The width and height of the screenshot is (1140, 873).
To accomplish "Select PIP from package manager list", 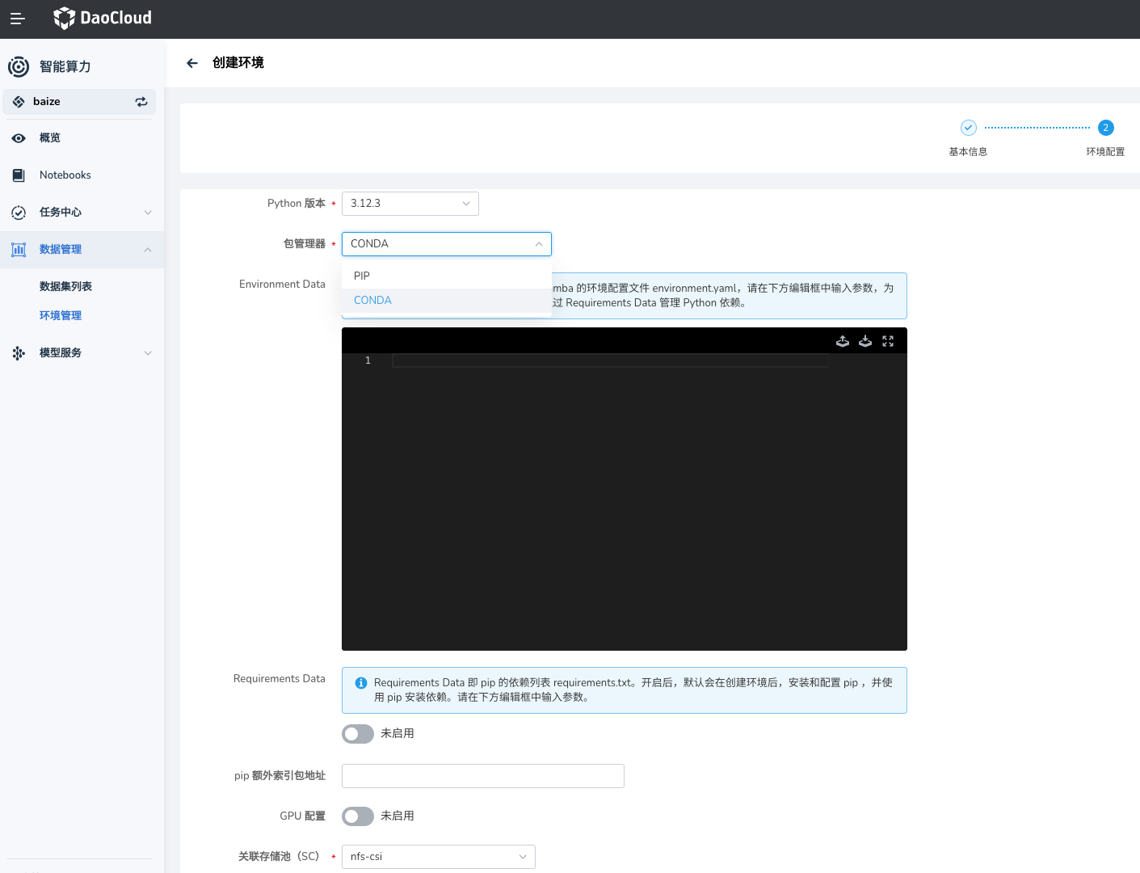I will point(362,276).
